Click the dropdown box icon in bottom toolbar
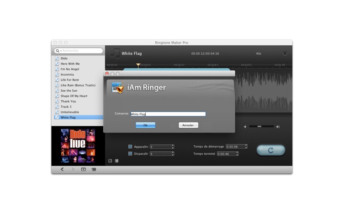 pos(83,169)
